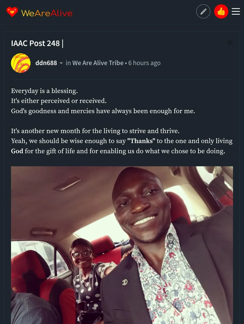The image size is (244, 324).
Task: Open the hamburger navigation menu
Action: pyautogui.click(x=236, y=11)
